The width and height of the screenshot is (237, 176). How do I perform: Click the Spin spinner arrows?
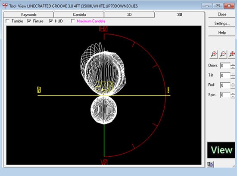click(233, 95)
